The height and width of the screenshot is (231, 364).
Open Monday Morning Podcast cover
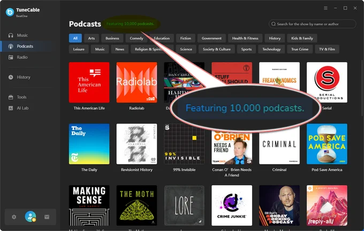(279, 205)
